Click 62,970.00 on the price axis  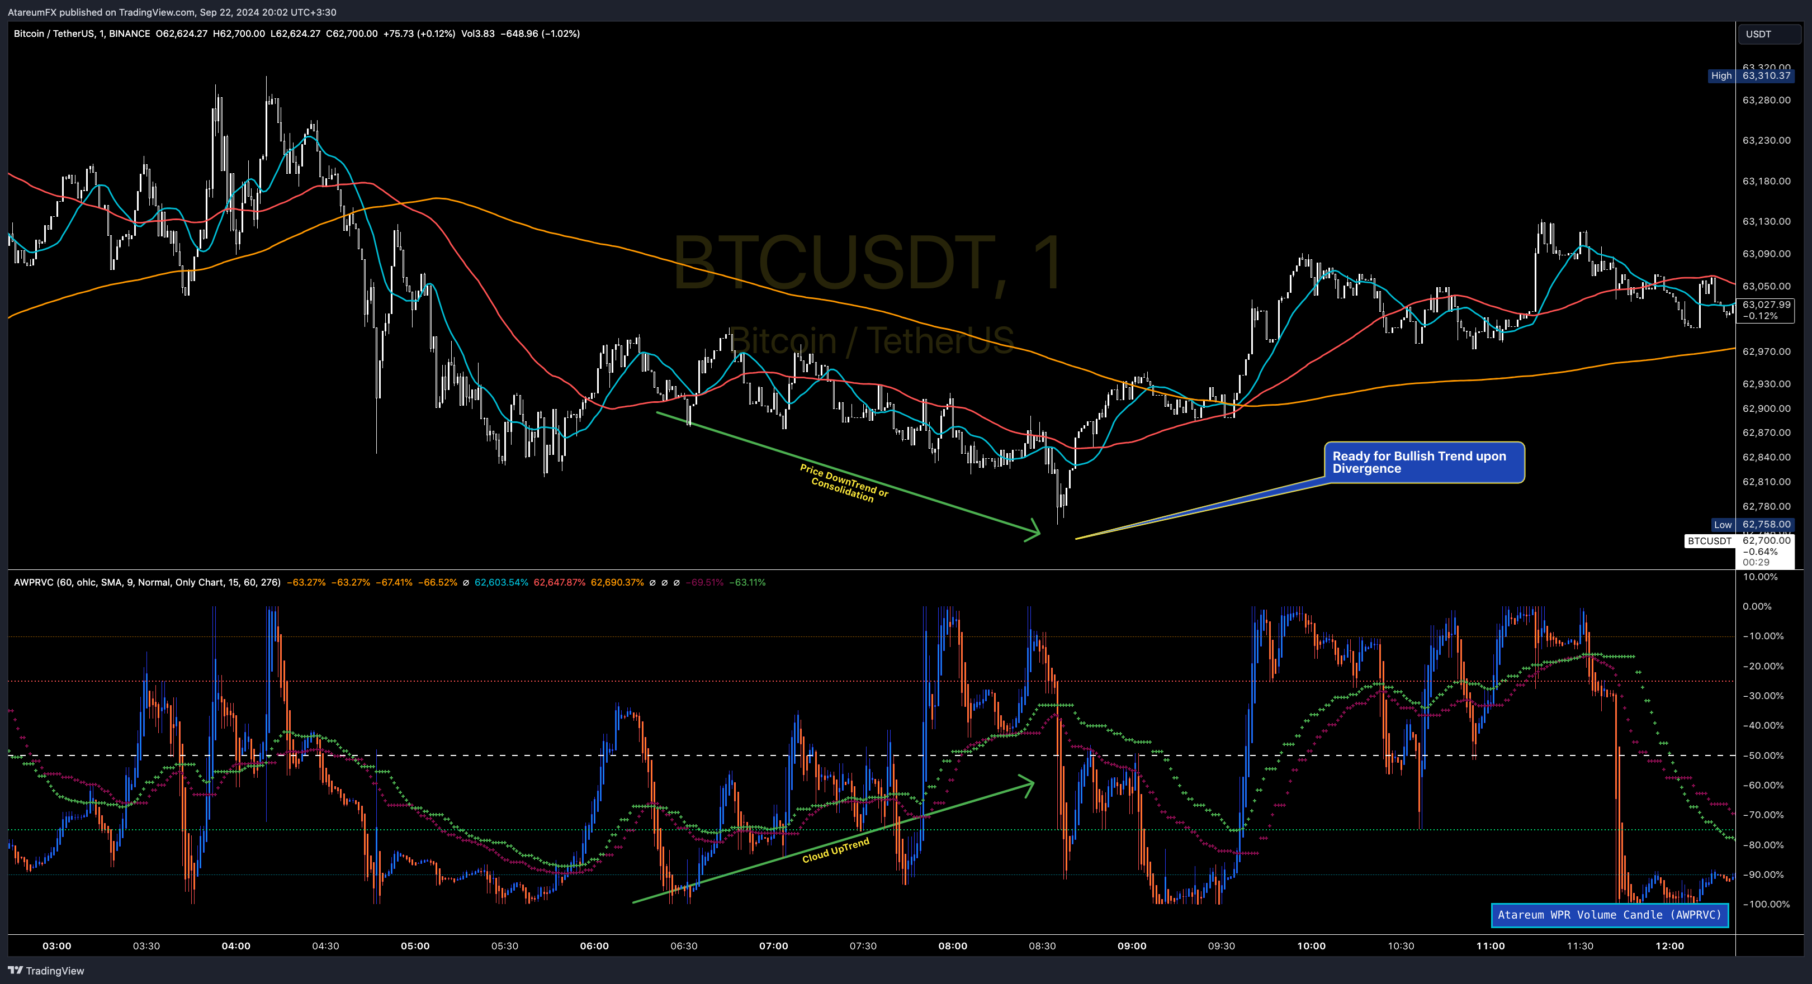point(1766,351)
